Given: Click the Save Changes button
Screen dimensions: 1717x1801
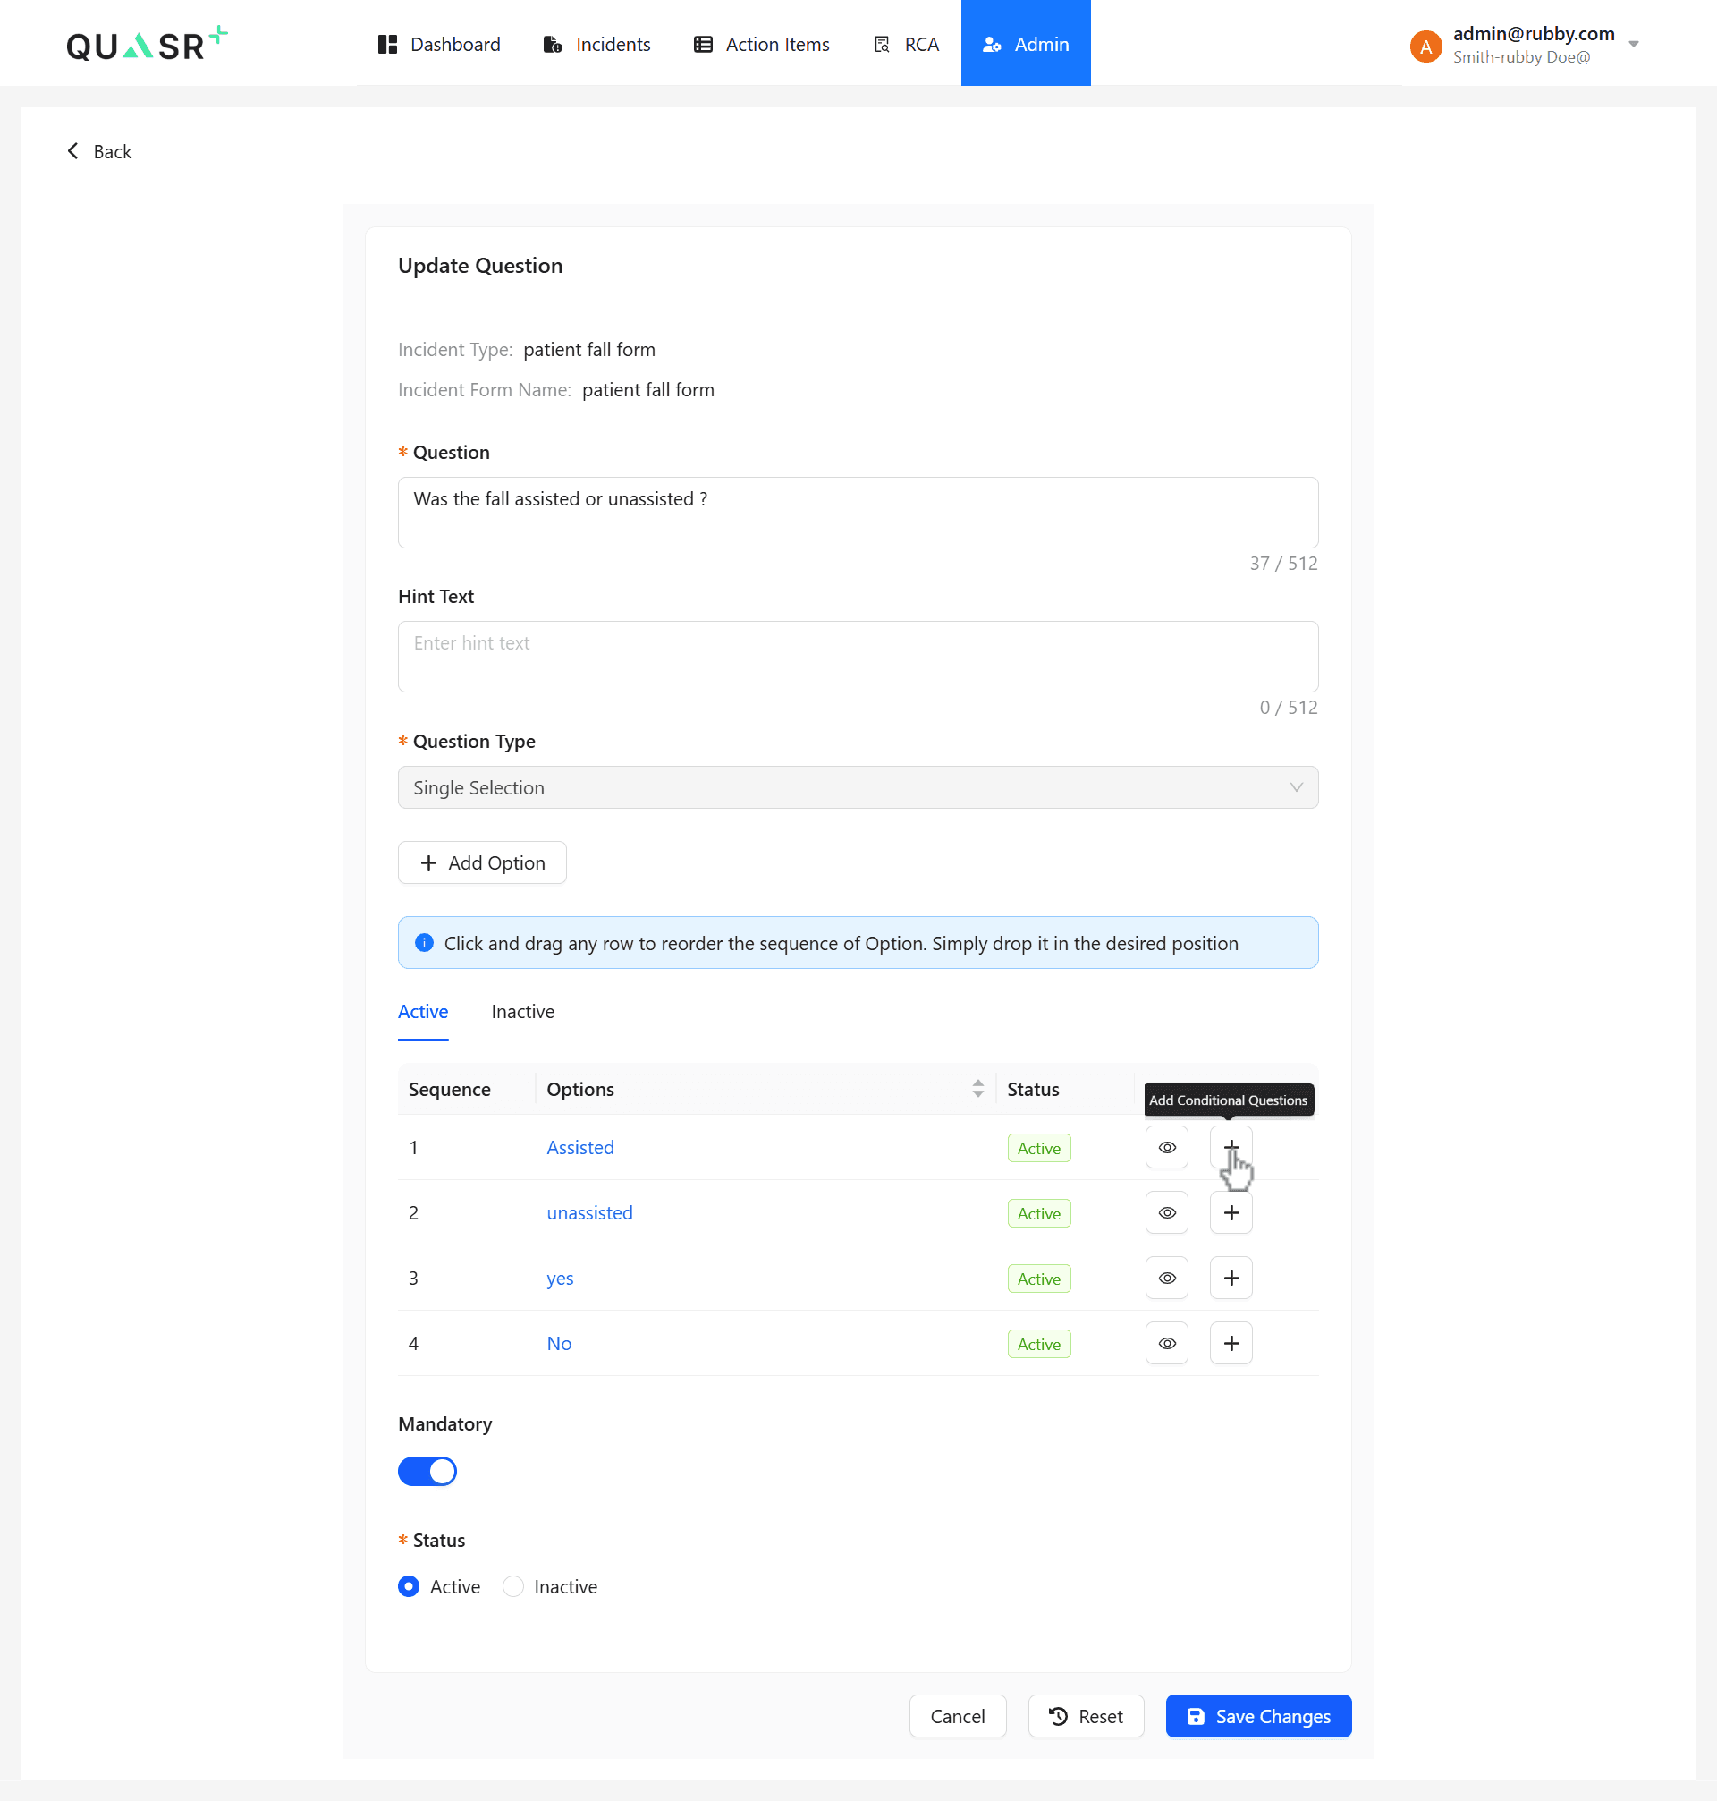Looking at the screenshot, I should click(1258, 1716).
